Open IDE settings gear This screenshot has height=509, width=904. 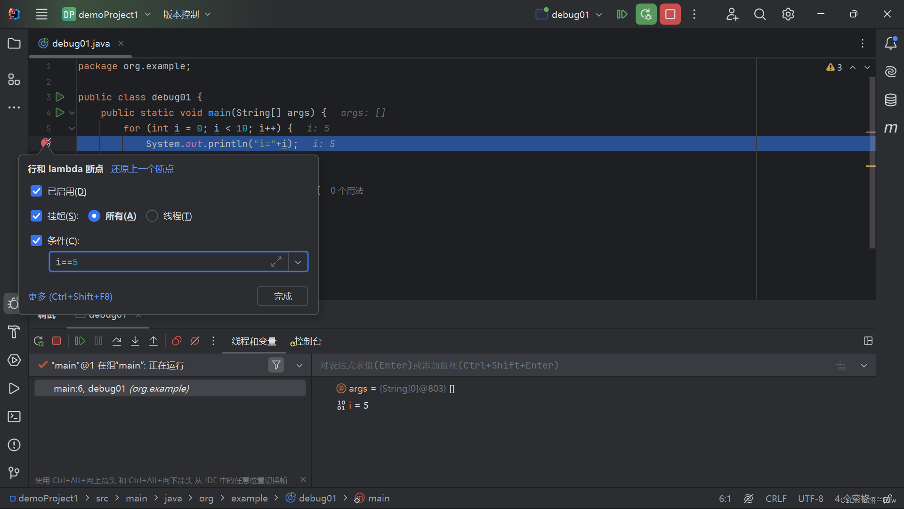click(x=788, y=14)
